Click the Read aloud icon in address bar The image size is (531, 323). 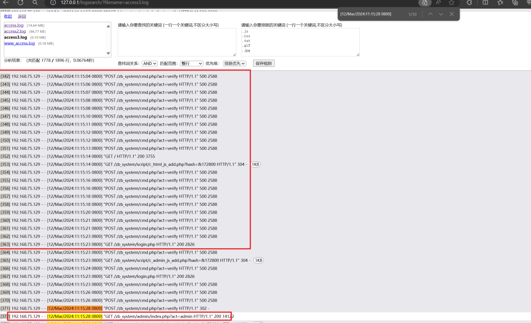click(437, 3)
